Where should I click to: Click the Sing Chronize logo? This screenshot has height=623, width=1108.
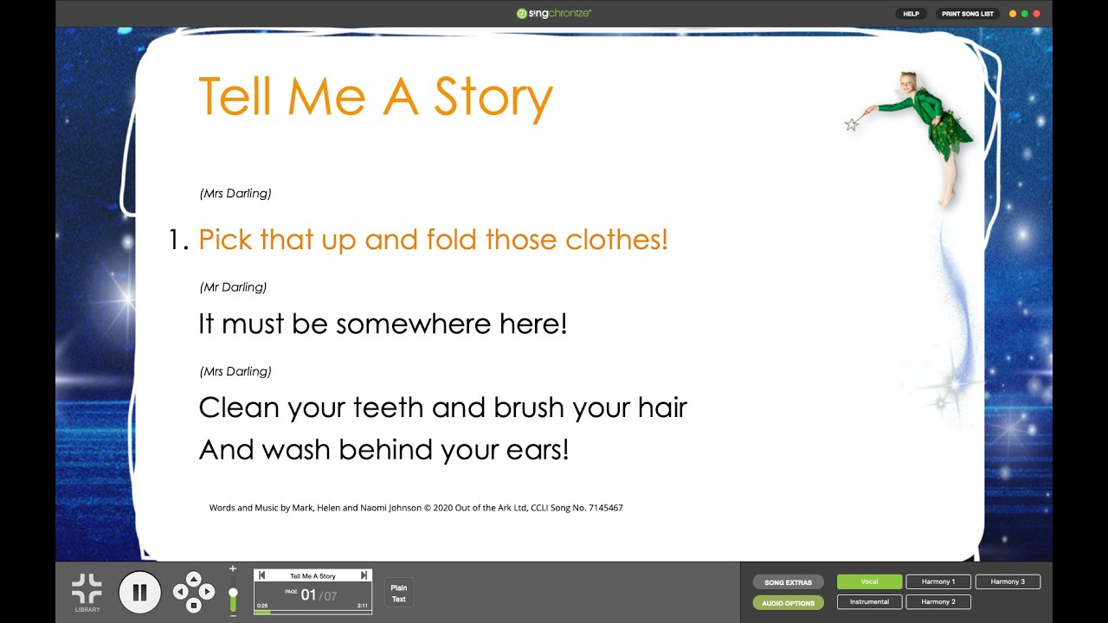click(554, 13)
